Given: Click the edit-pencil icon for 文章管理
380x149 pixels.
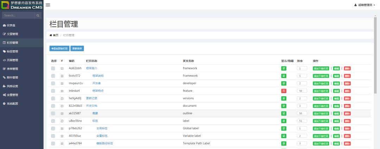Looking at the screenshot, I should [x=4, y=34].
